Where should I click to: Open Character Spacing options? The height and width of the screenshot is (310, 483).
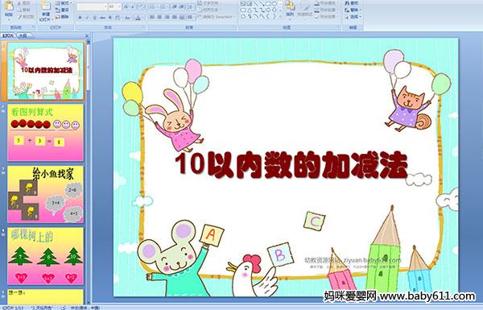click(118, 18)
